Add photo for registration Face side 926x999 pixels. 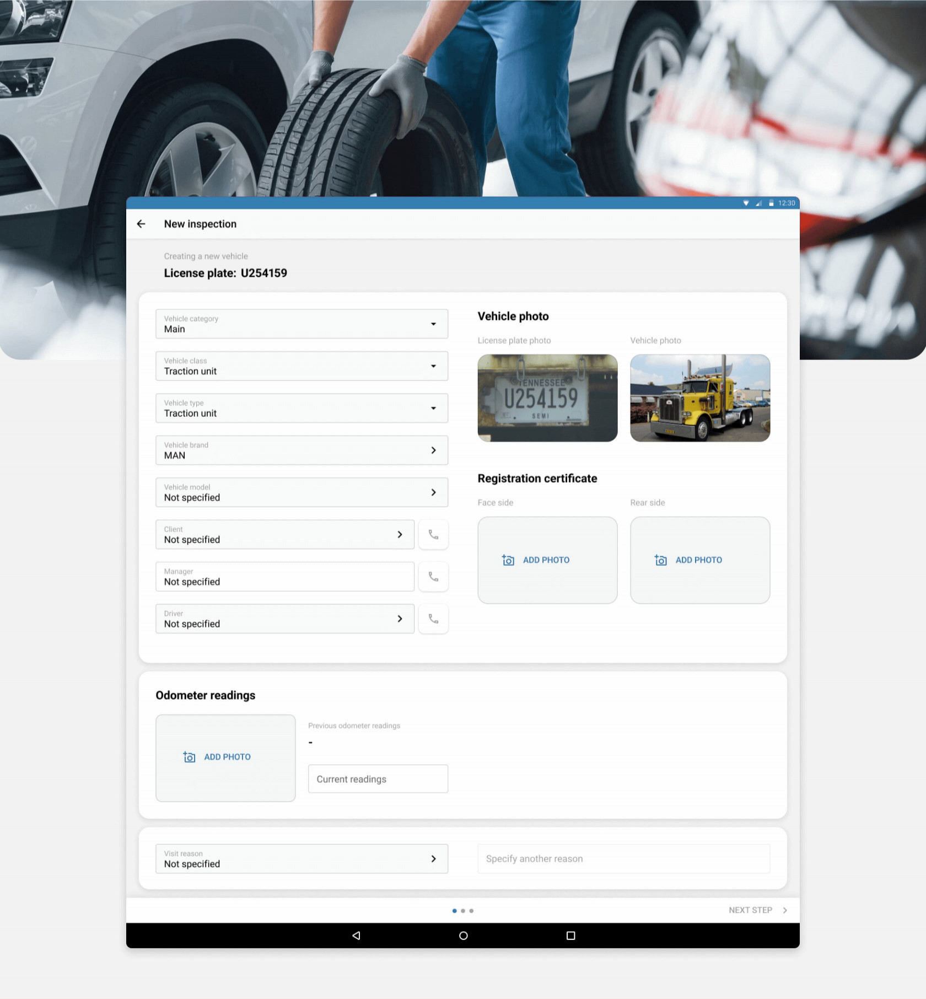[547, 560]
